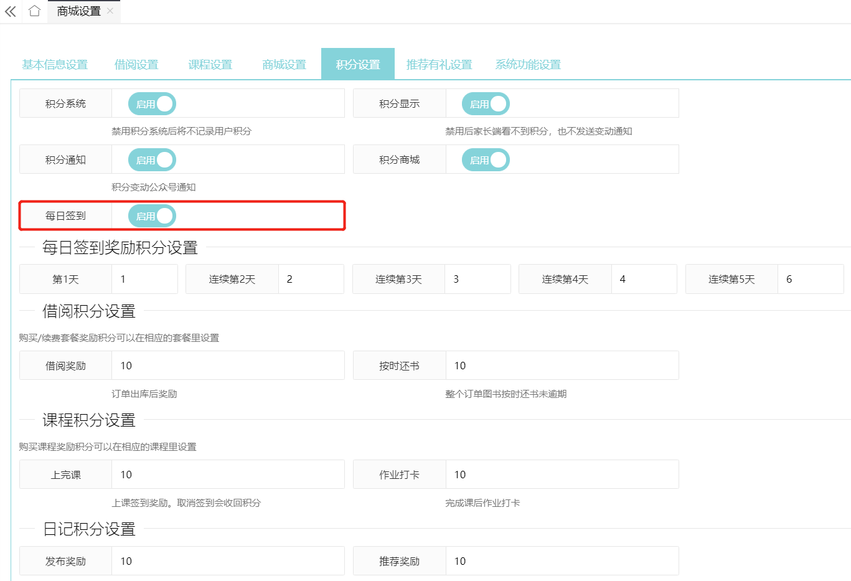Click the 按时还书 value field

point(562,366)
